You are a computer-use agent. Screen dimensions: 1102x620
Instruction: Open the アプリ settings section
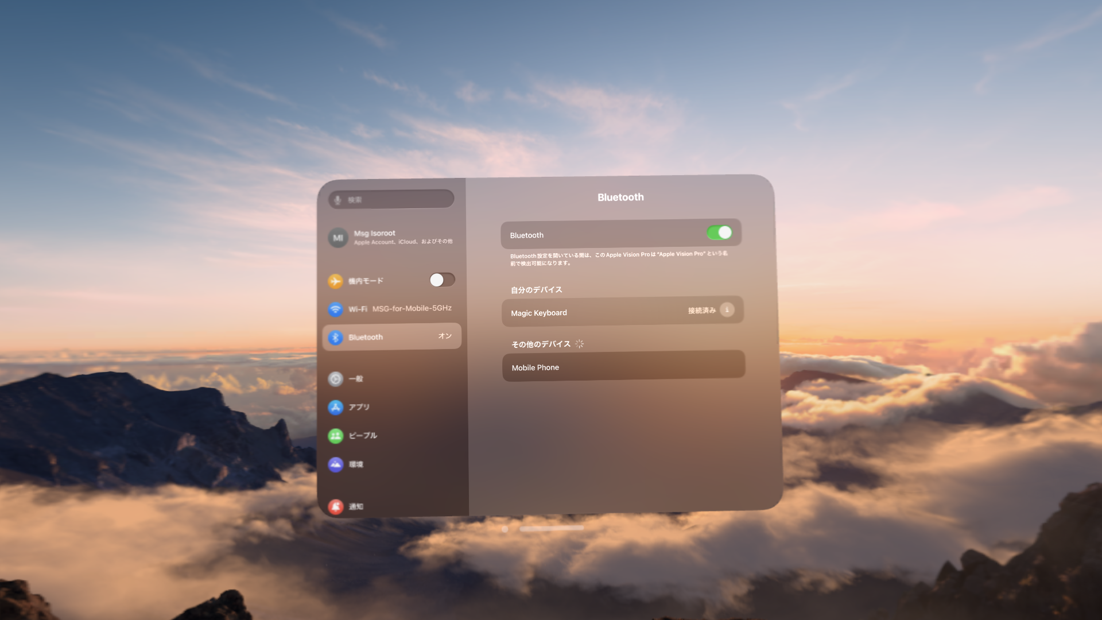coord(392,407)
